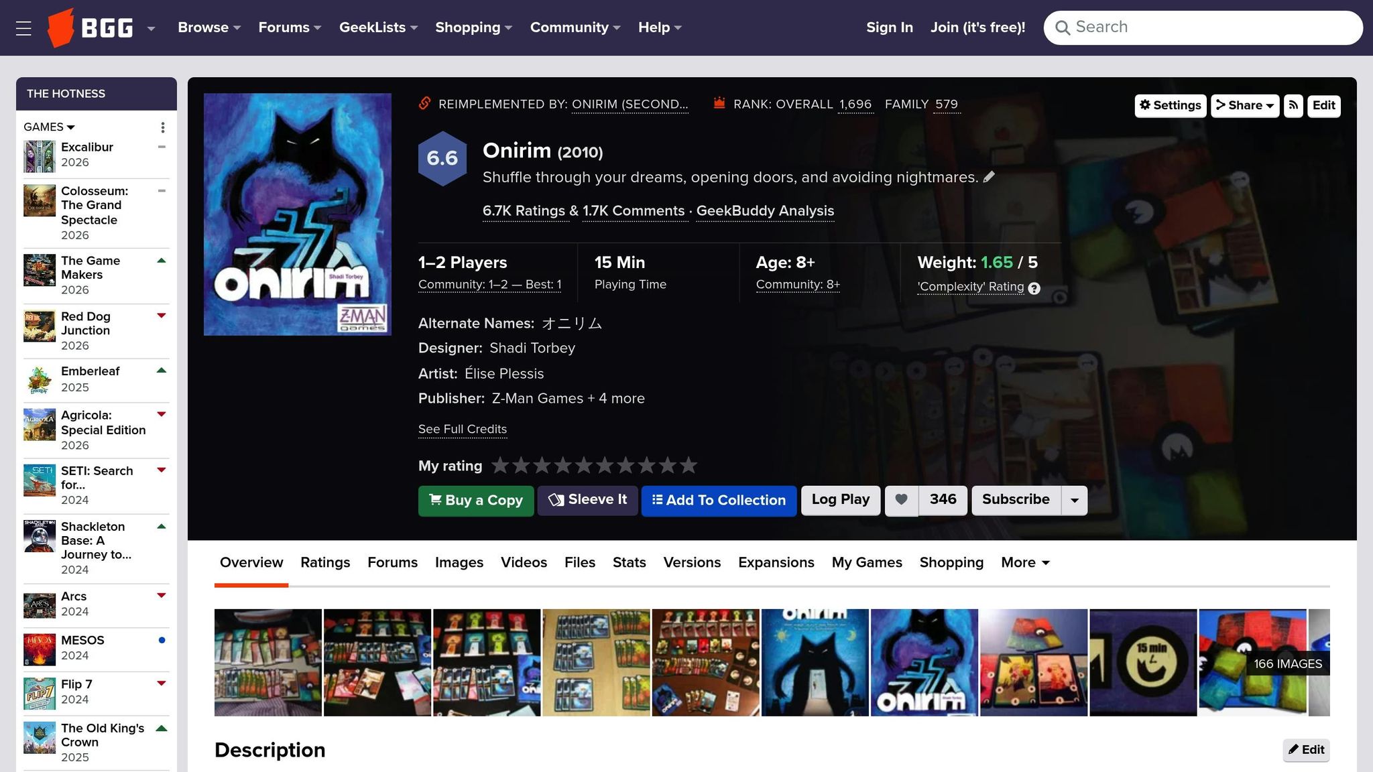Open the Emberleaf thumbnail in Hotness
This screenshot has height=772, width=1373.
tap(40, 380)
